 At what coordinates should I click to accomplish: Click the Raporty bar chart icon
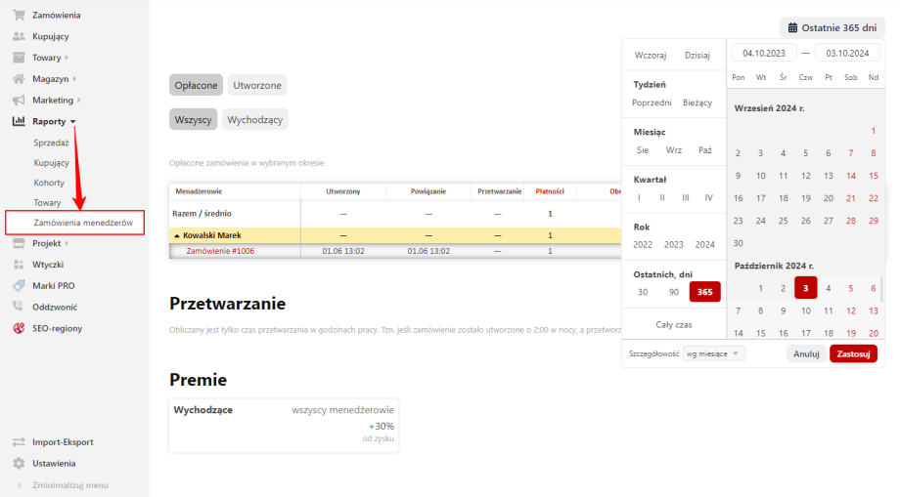click(x=19, y=121)
